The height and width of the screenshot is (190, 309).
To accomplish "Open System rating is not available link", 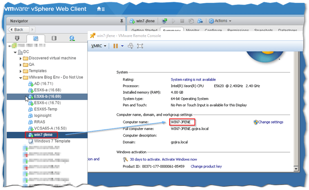I will [x=193, y=80].
